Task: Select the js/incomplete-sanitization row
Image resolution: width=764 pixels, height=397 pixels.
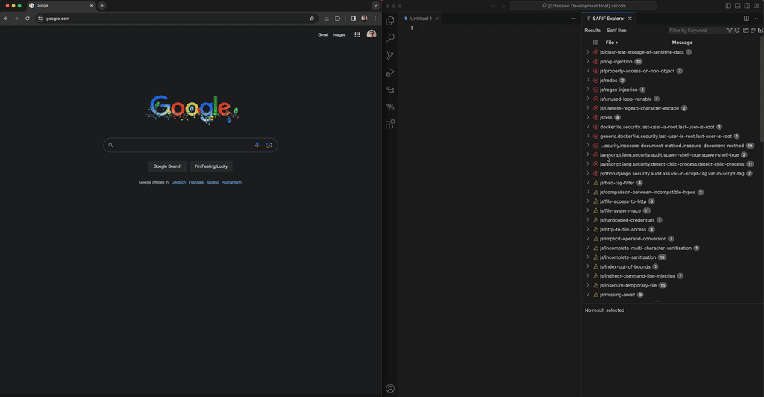Action: coord(673,257)
